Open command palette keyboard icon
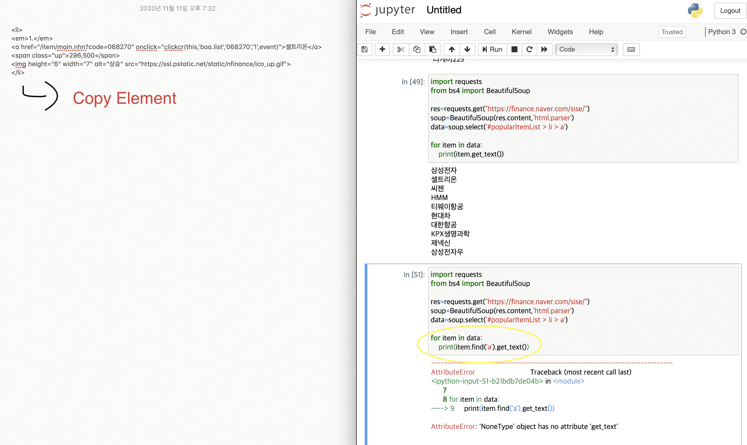 [631, 49]
